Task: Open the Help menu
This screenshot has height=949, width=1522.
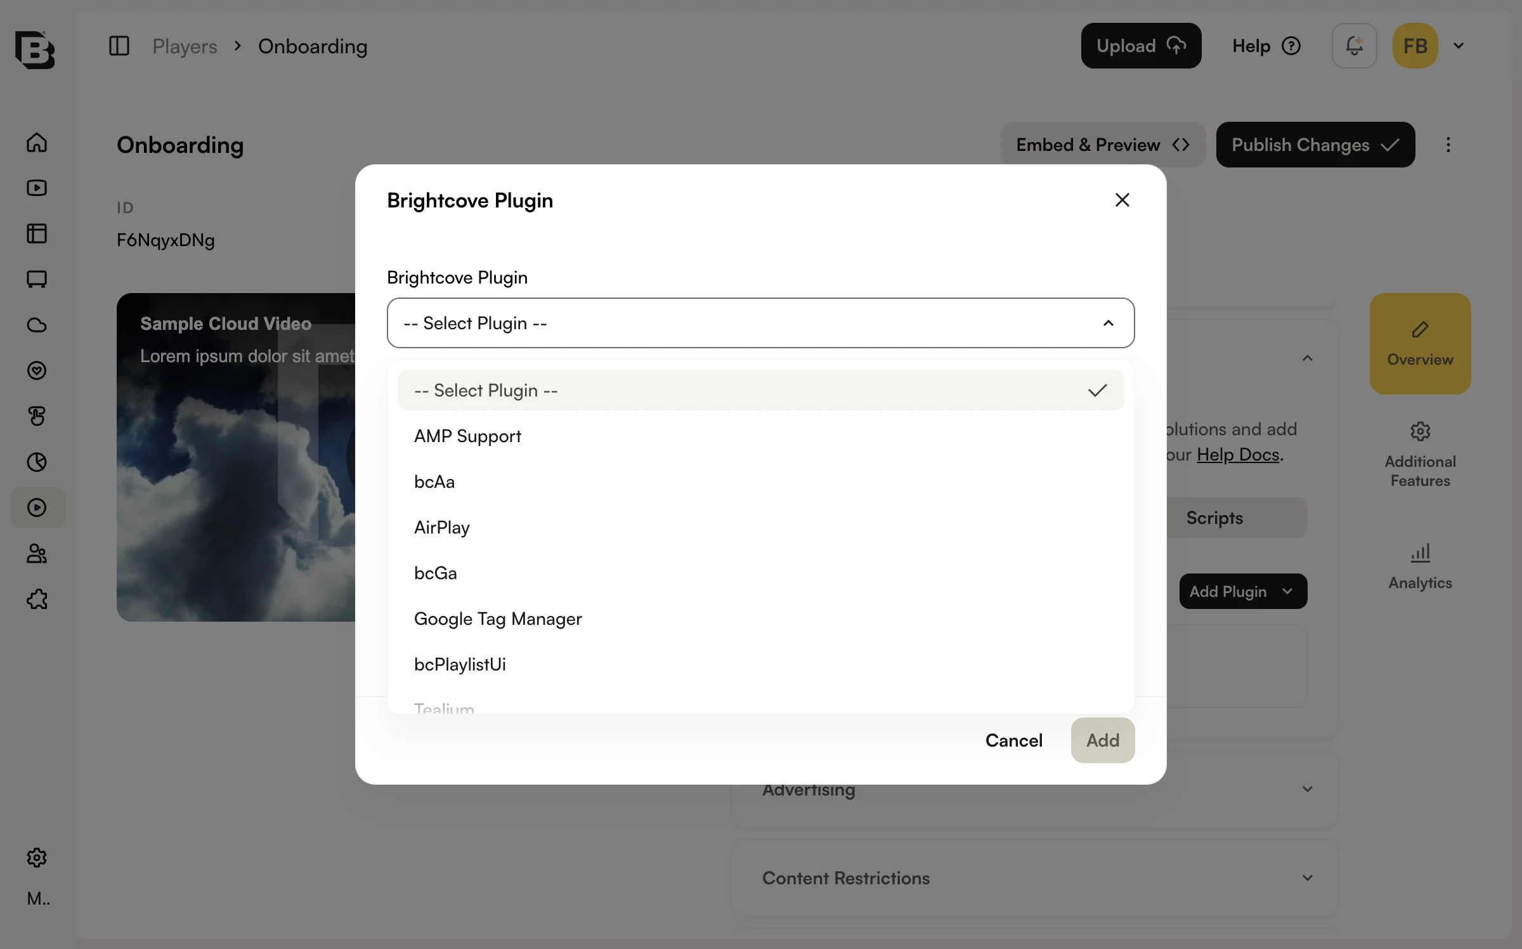Action: click(1266, 46)
